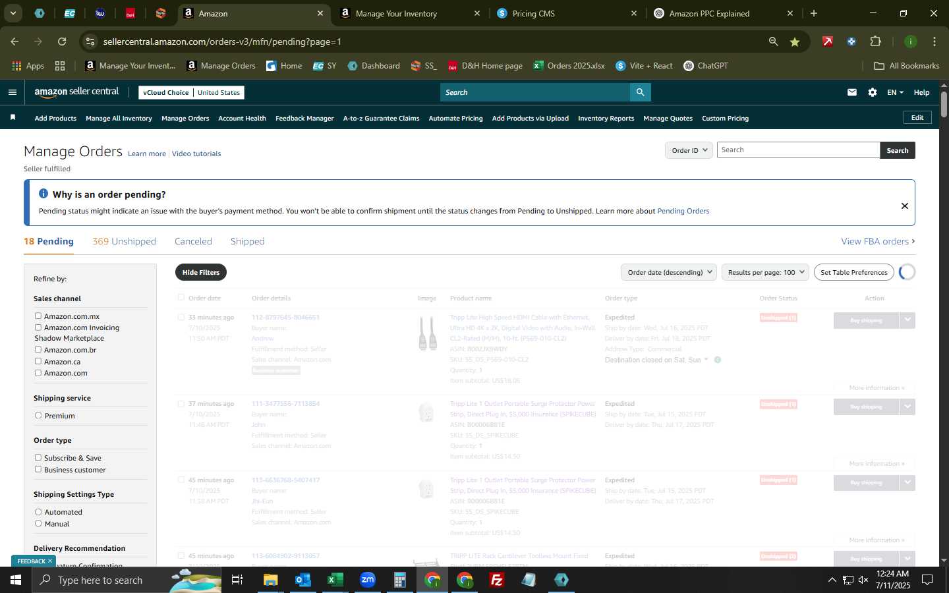Open Chrome three-dot menu
Image resolution: width=949 pixels, height=593 pixels.
click(x=934, y=42)
